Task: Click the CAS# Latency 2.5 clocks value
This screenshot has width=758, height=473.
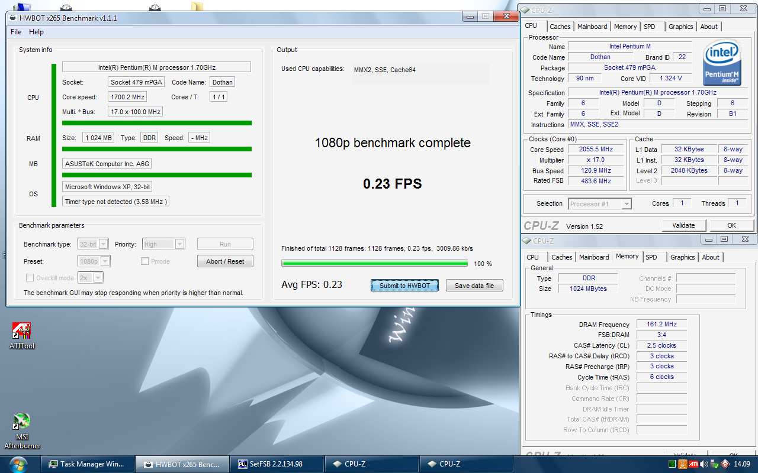Action: [662, 346]
